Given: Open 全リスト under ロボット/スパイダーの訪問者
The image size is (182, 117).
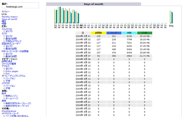Looking at the screenshot, I should click(9, 54).
